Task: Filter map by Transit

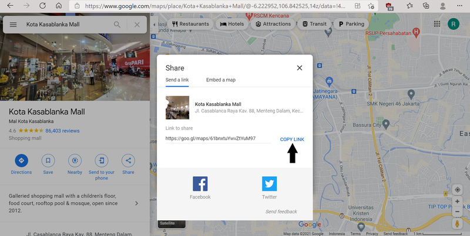Action: (314, 24)
